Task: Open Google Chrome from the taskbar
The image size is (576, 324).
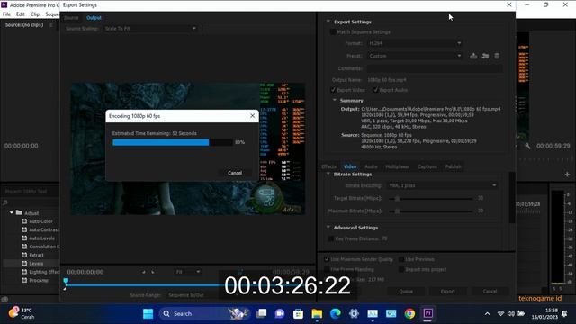Action: tap(409, 313)
